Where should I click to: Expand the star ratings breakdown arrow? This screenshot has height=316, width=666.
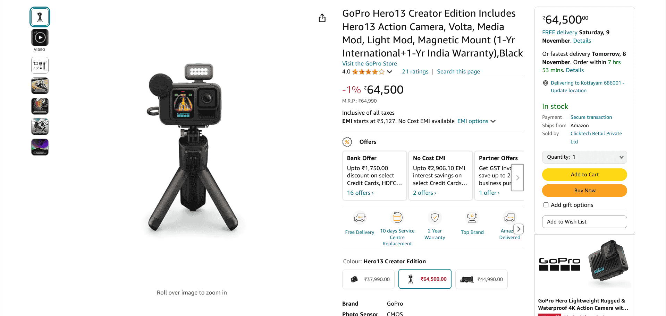point(390,72)
